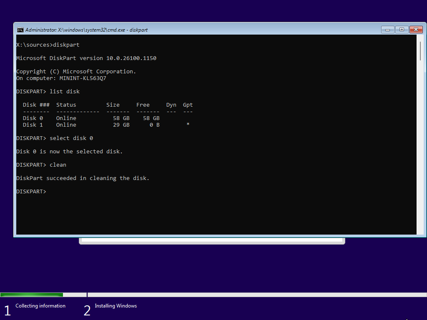
Task: Select the Disk 1 row in the listing
Action: (x=106, y=125)
